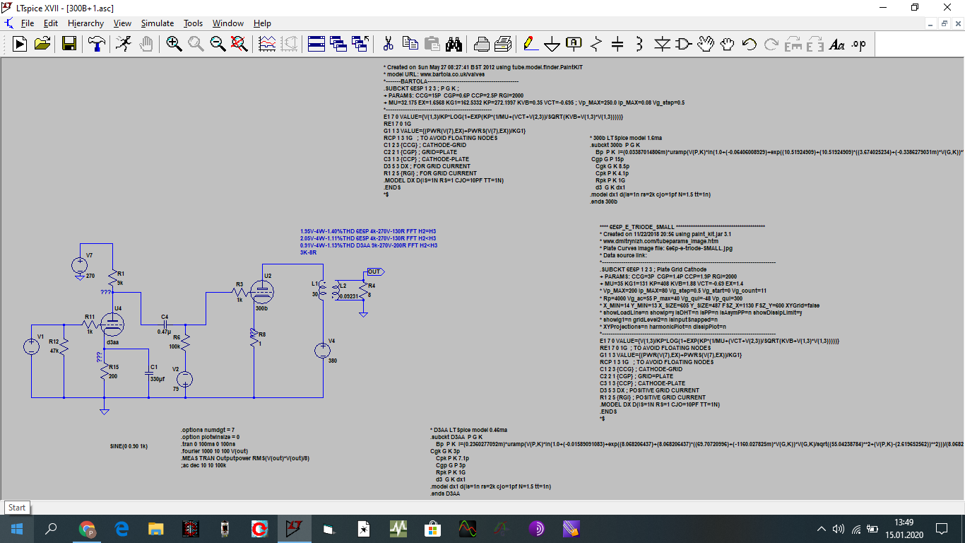The height and width of the screenshot is (543, 965).
Task: Place a Resistor component
Action: click(x=596, y=44)
